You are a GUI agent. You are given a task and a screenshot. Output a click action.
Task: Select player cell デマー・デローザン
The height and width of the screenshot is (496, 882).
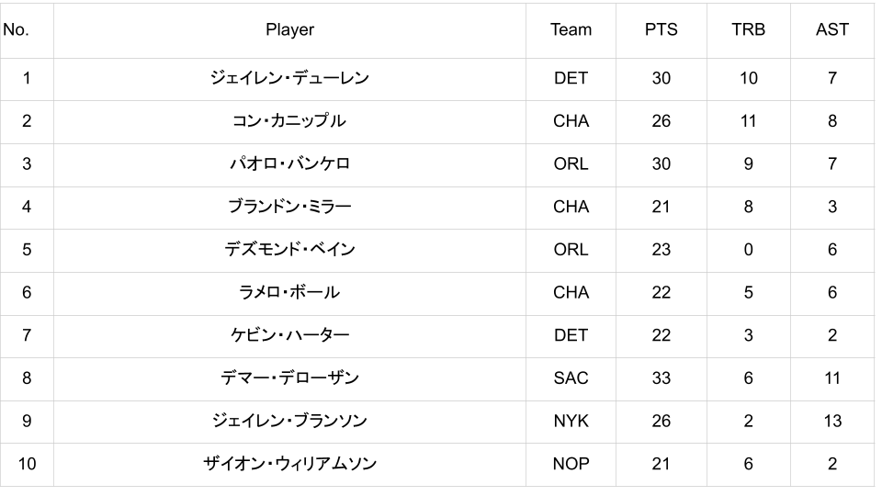click(289, 379)
